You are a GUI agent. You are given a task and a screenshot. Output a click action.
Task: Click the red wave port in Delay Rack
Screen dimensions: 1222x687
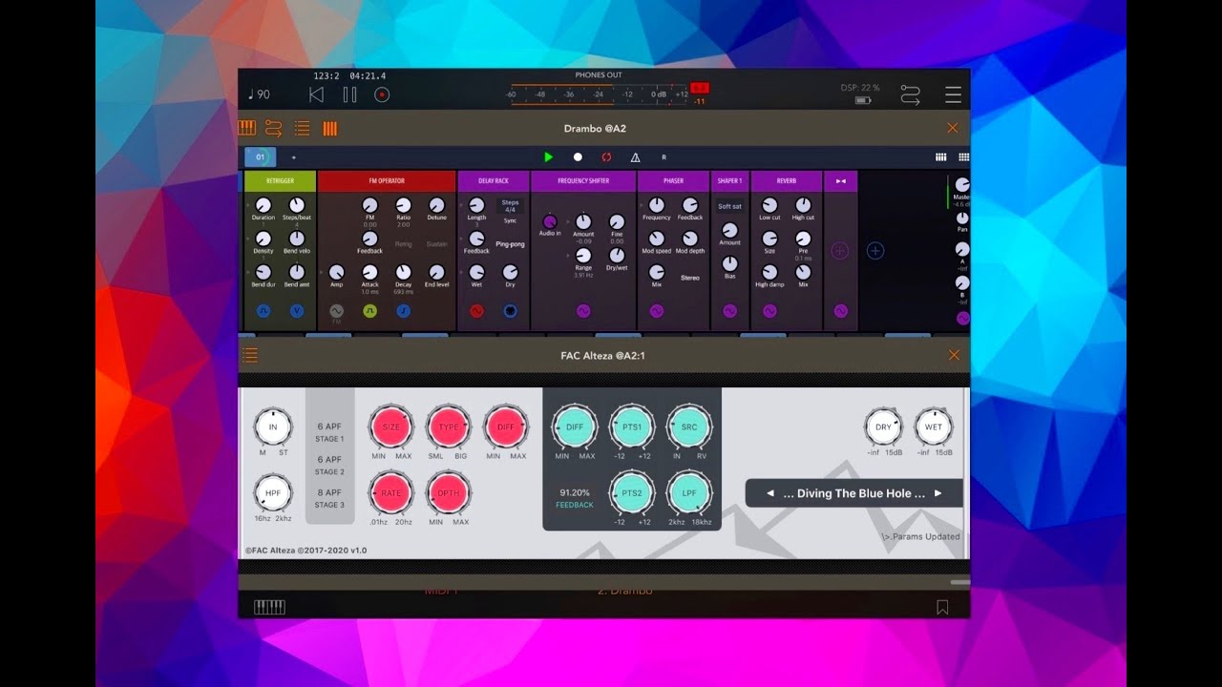point(476,311)
